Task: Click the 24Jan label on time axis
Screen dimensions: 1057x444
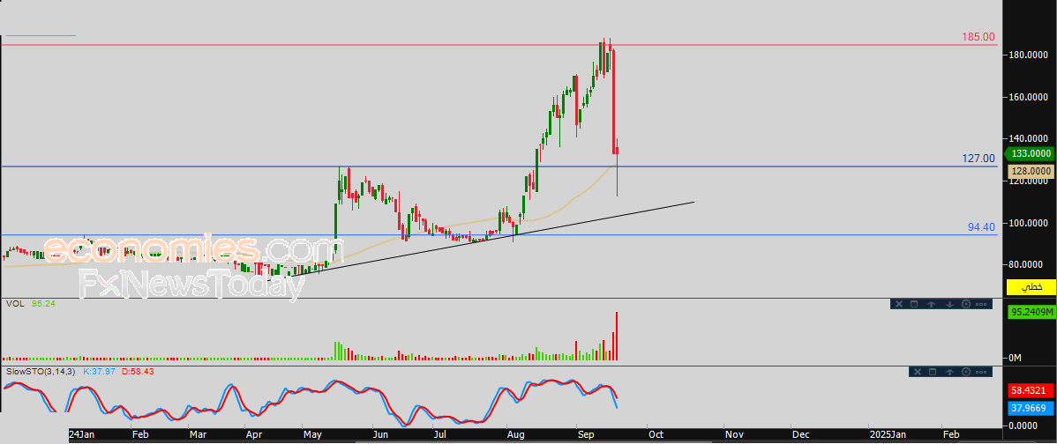Action: [81, 435]
